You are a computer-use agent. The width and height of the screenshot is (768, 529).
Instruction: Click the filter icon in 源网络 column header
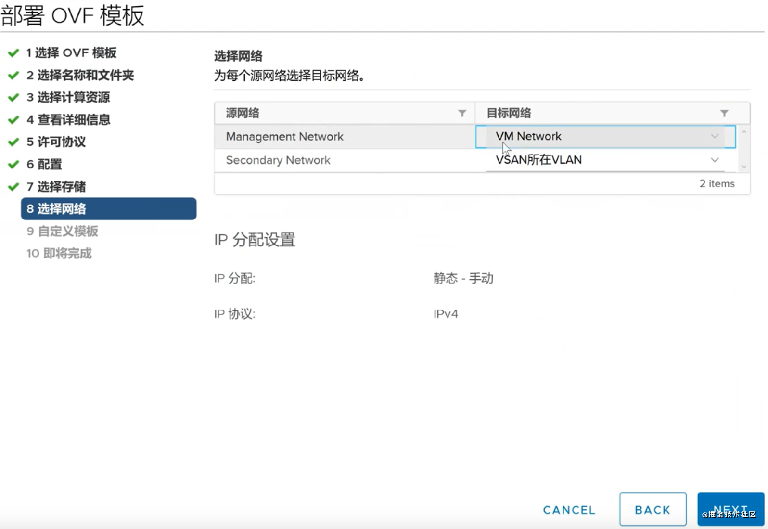click(462, 114)
